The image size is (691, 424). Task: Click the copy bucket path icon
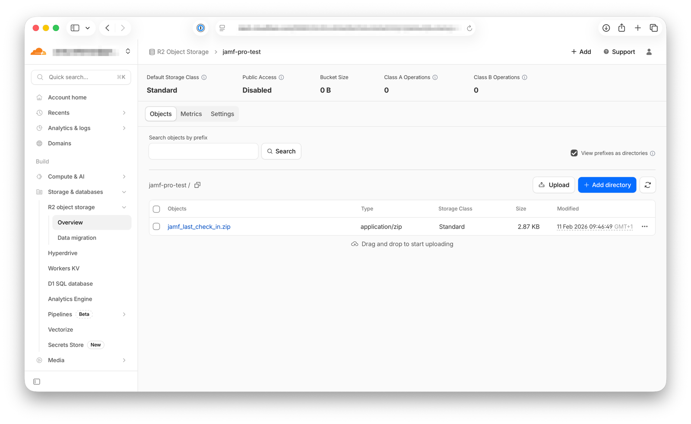(197, 185)
